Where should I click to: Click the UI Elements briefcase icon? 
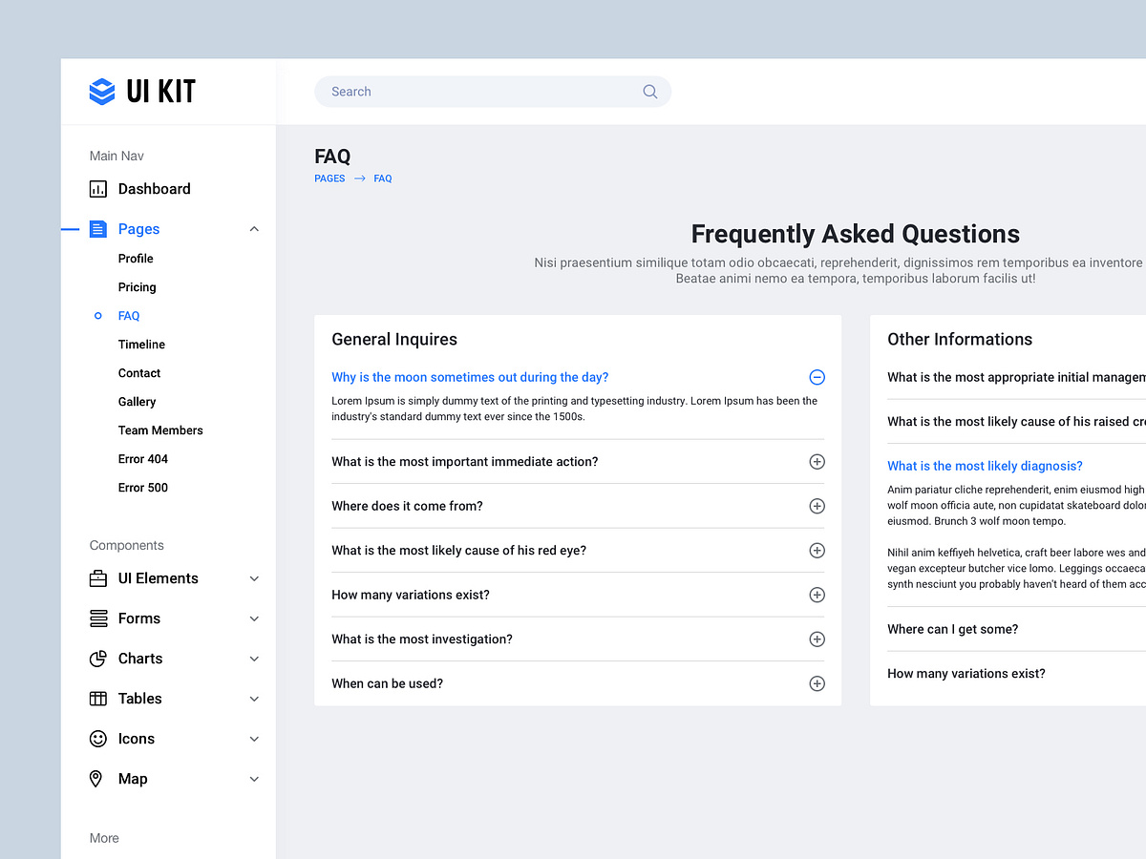(x=96, y=577)
